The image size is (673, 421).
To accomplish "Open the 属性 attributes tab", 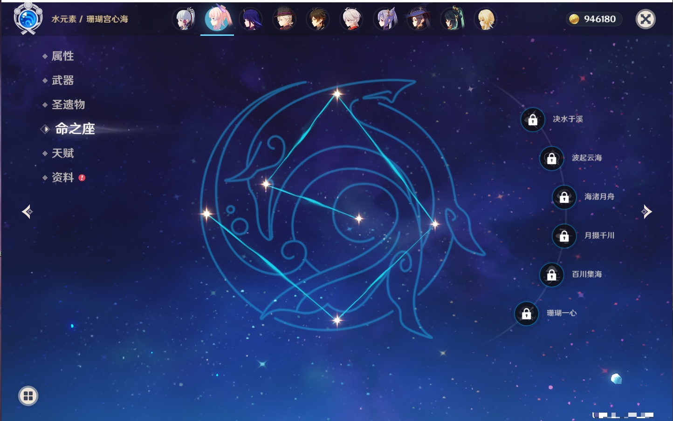I will [62, 56].
